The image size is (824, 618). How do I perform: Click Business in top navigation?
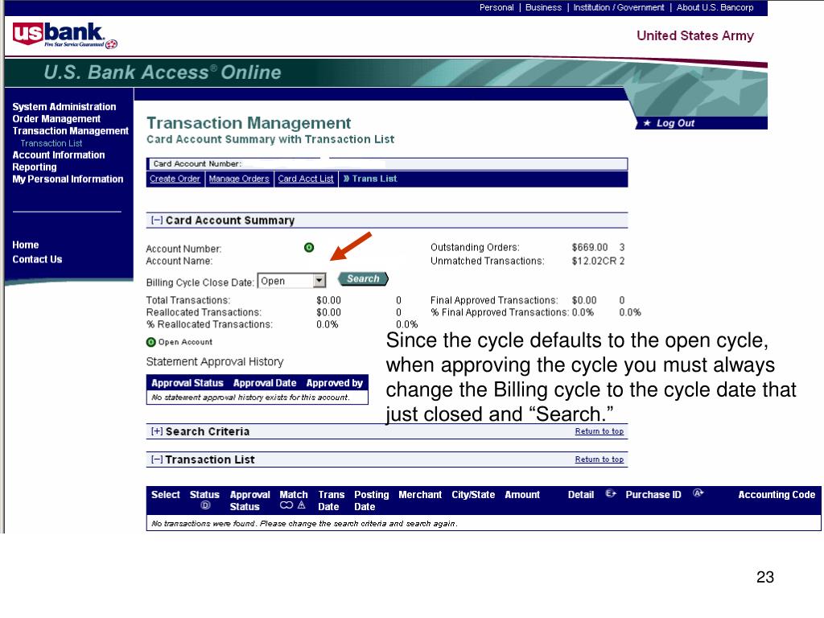coord(543,7)
